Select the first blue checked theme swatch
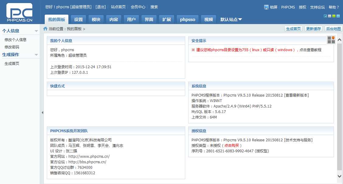Screen dimensions: 343x184 pos(325,16)
